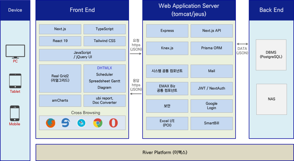
Task: Click the Safari compass icon
Action: [x=81, y=123]
